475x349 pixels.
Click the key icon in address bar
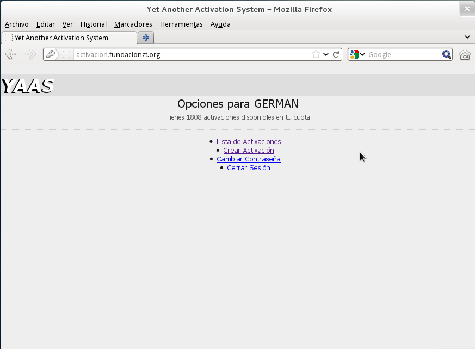pos(51,54)
